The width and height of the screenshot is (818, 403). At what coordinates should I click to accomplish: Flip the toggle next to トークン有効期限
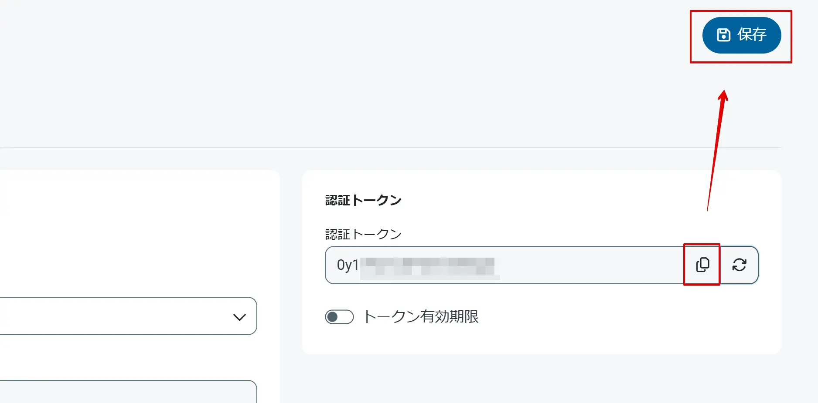pos(340,317)
